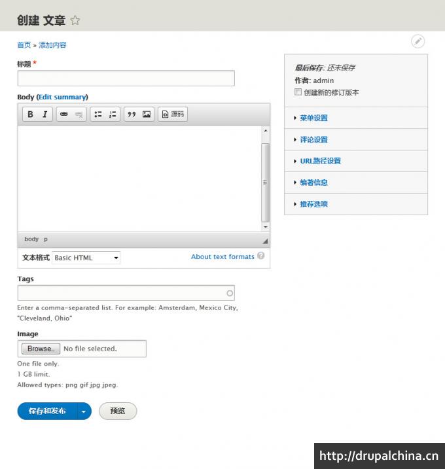The height and width of the screenshot is (469, 445).
Task: Insert an image using the toolbar icon
Action: tap(147, 114)
